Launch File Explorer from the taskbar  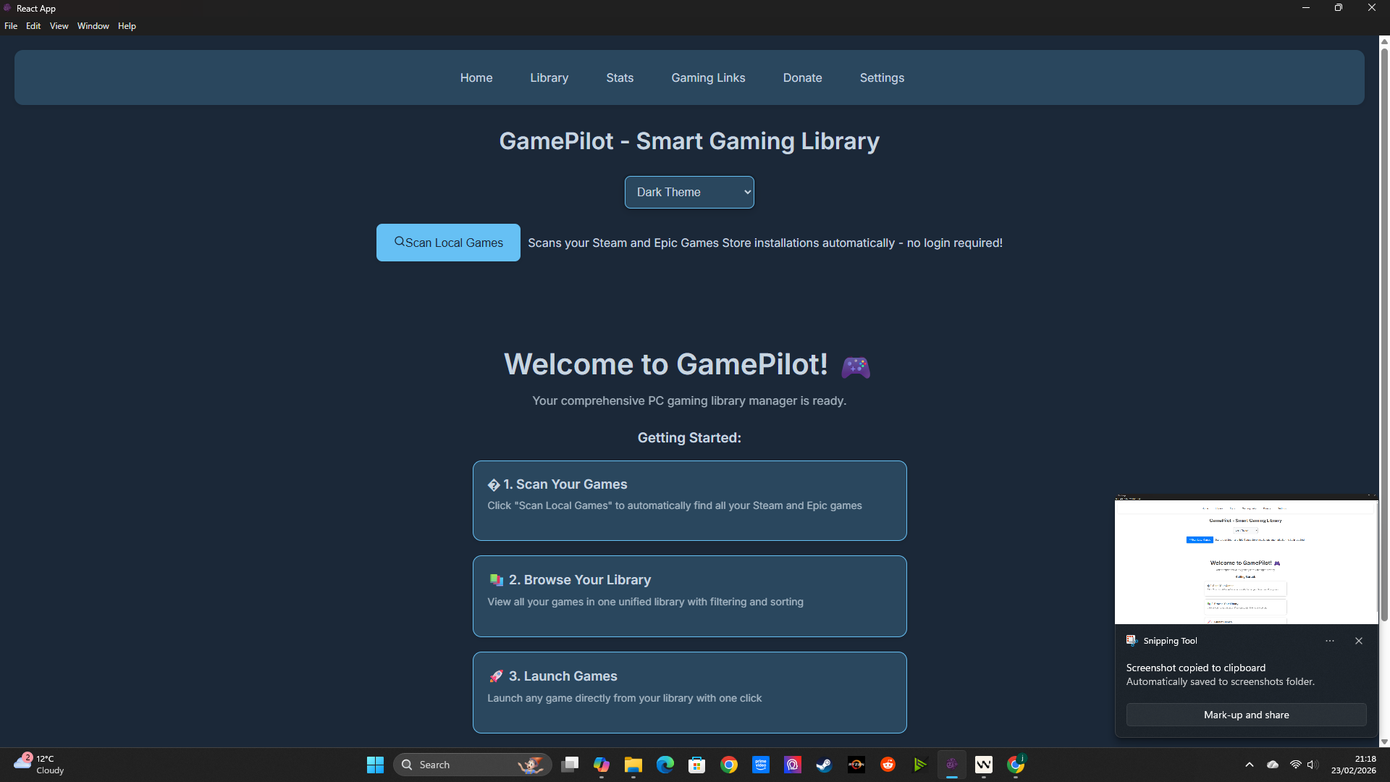point(633,765)
